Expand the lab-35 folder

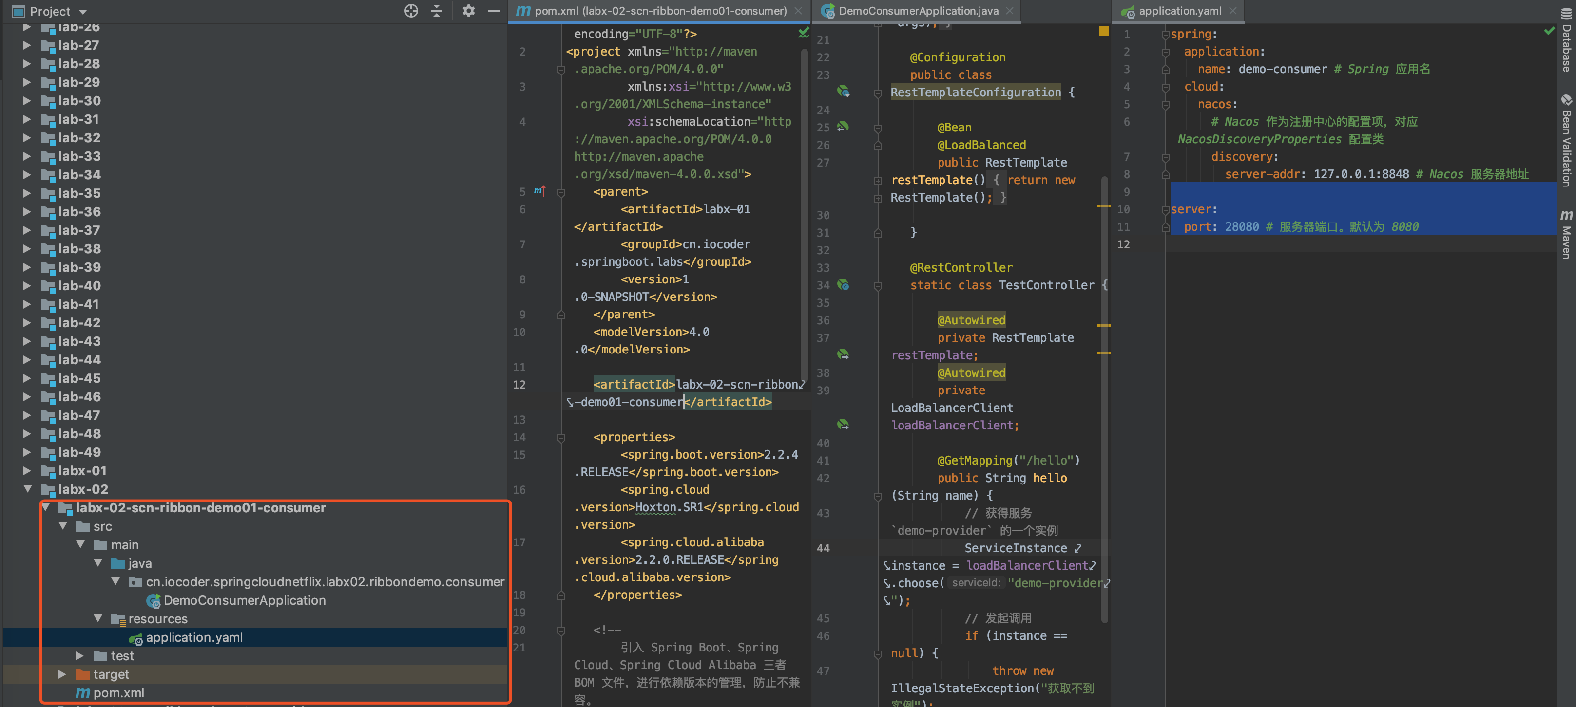click(x=27, y=193)
